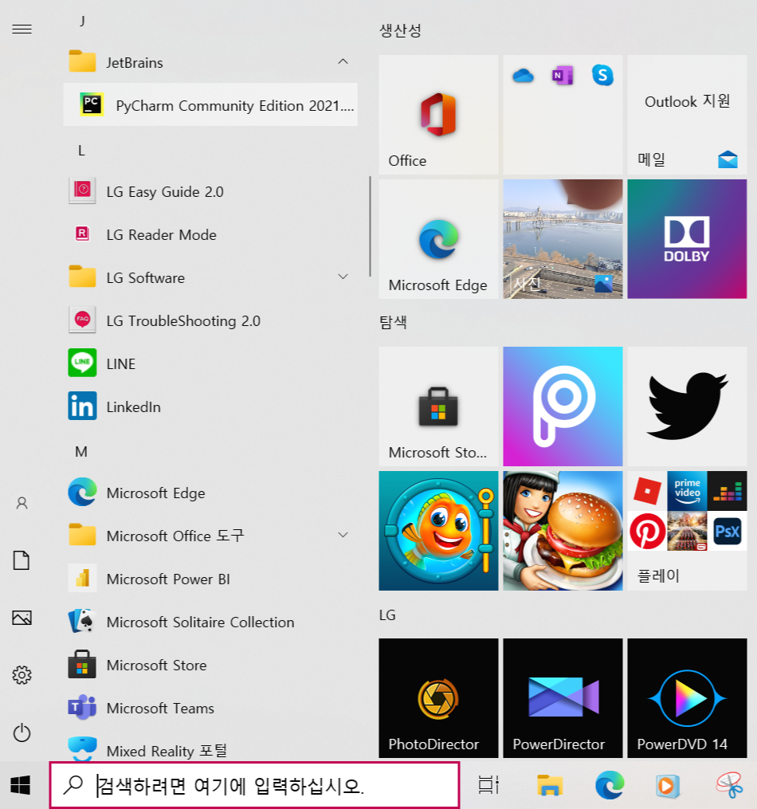
Task: Open the Dolby tile
Action: click(687, 239)
